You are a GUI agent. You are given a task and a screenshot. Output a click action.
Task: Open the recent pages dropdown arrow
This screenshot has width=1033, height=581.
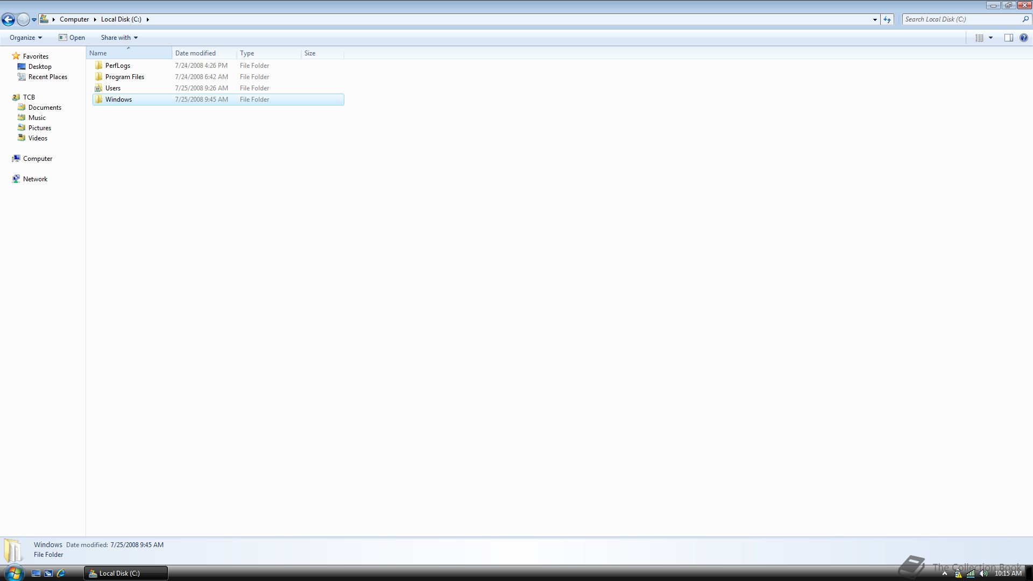click(34, 19)
